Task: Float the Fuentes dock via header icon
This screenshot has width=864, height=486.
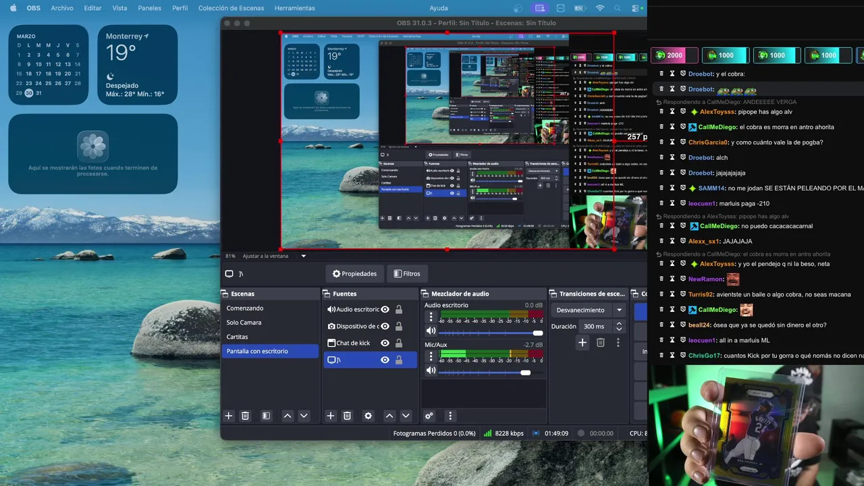Action: click(x=327, y=294)
